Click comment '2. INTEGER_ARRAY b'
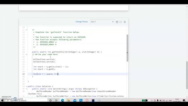The width and height of the screenshot is (188, 106). 46,44
